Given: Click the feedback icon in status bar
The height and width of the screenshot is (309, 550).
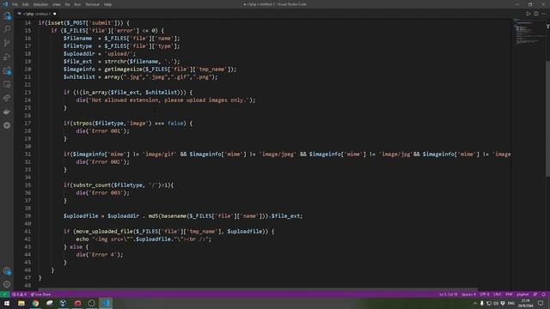Looking at the screenshot, I should click(x=535, y=294).
